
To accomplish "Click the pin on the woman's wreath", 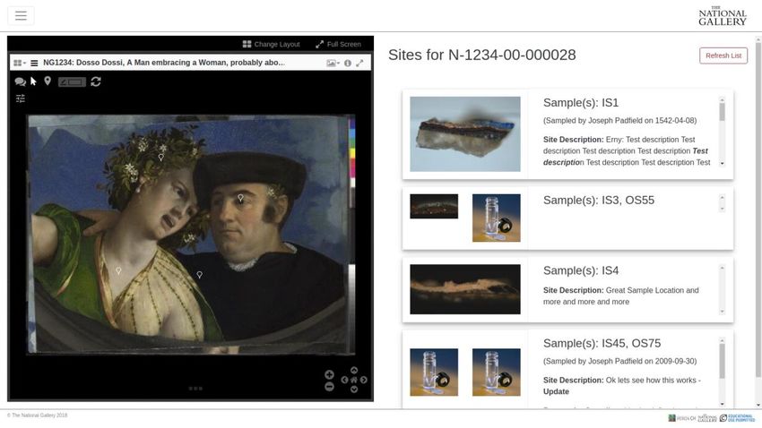I will (160, 158).
